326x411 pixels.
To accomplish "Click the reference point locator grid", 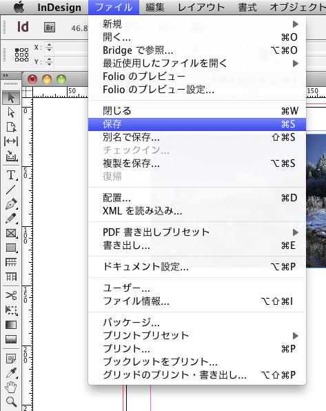I will click(21, 54).
